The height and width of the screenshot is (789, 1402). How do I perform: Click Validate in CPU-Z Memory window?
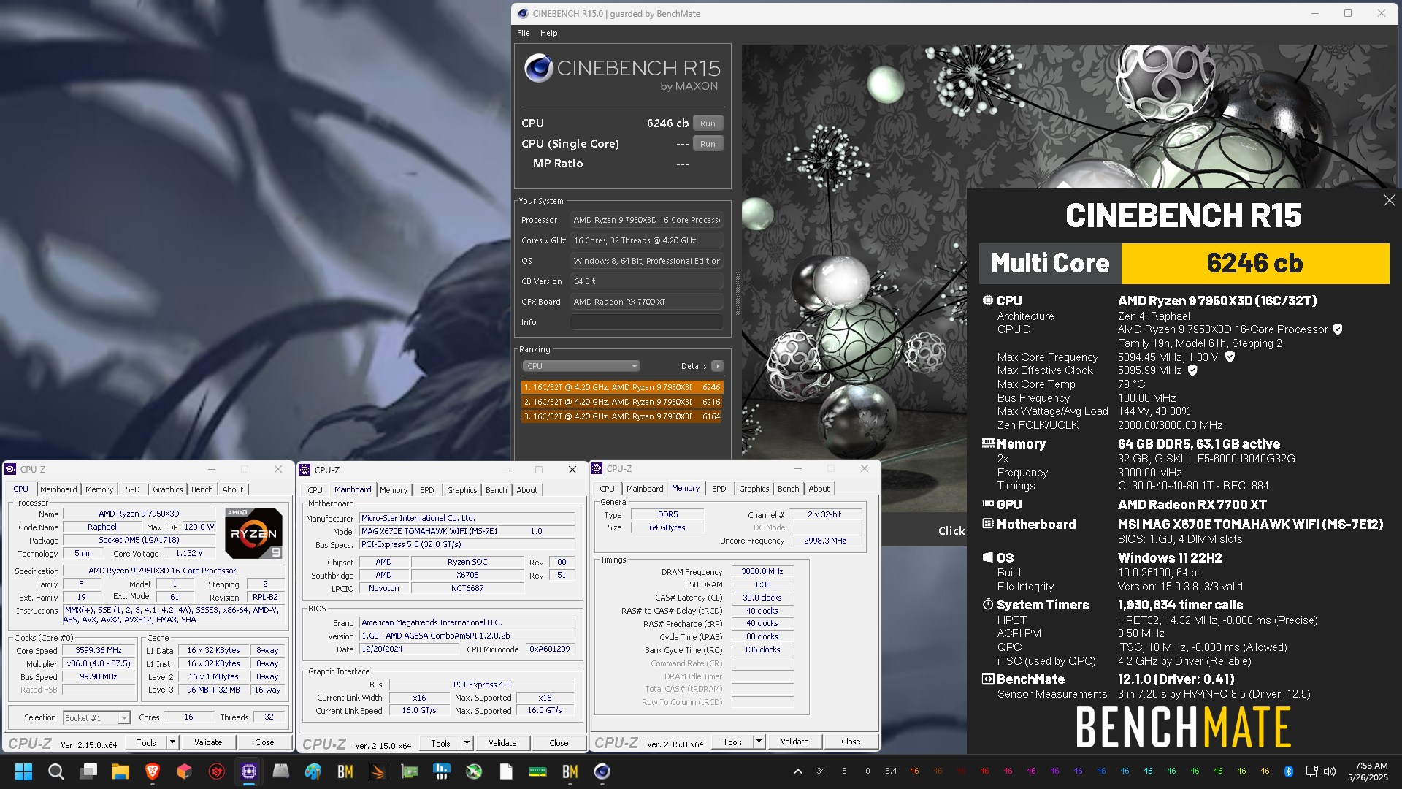[x=794, y=742]
